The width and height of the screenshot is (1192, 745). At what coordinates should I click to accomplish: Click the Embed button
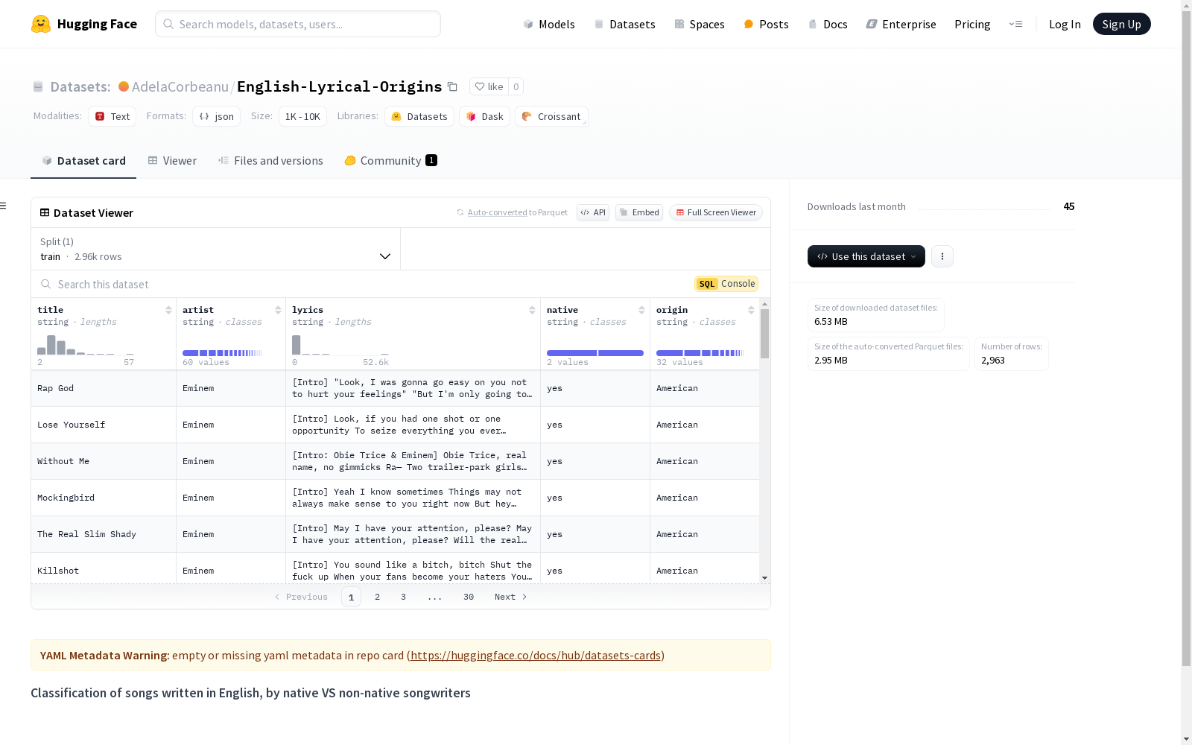click(639, 212)
